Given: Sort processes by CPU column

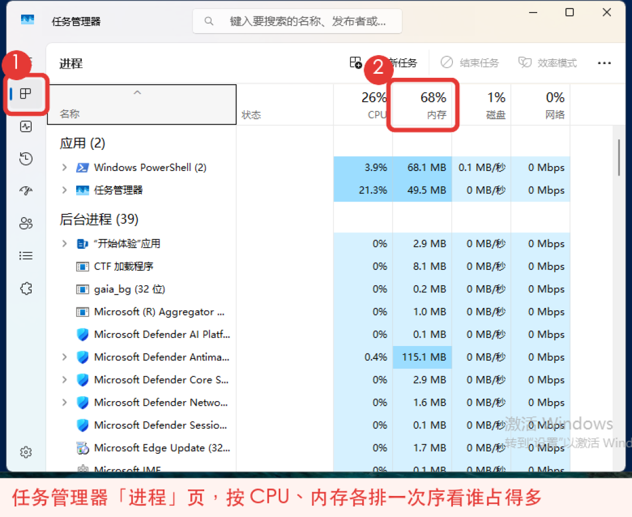Looking at the screenshot, I should click(363, 104).
